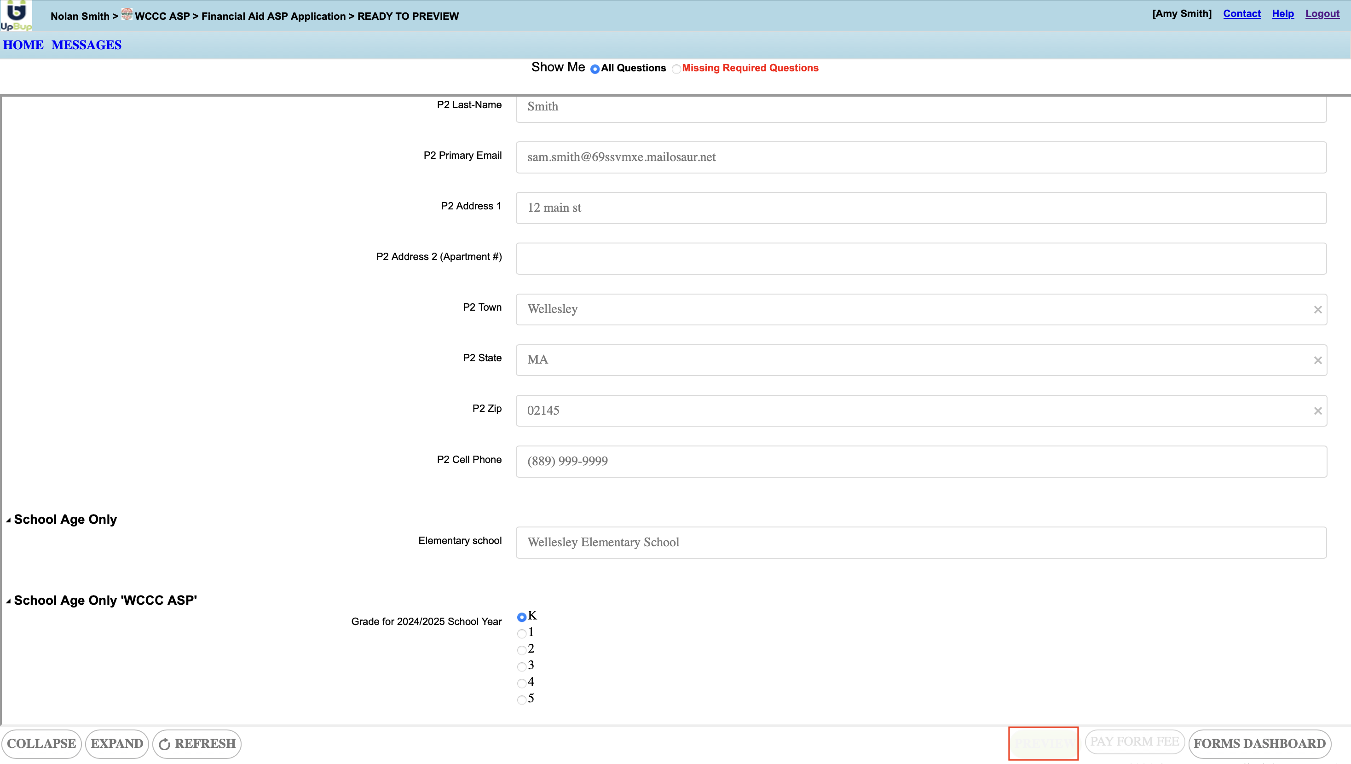Image resolution: width=1351 pixels, height=764 pixels.
Task: Click the Expand button in footer
Action: click(x=116, y=744)
